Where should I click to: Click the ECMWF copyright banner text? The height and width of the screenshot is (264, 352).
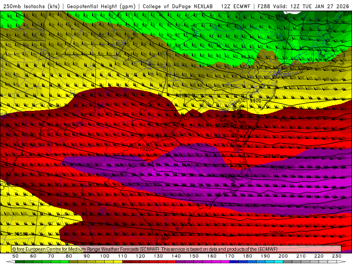click(x=145, y=249)
